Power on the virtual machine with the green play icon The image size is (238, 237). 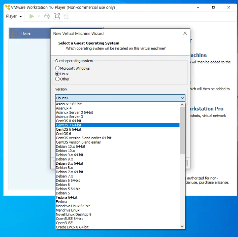point(32,16)
